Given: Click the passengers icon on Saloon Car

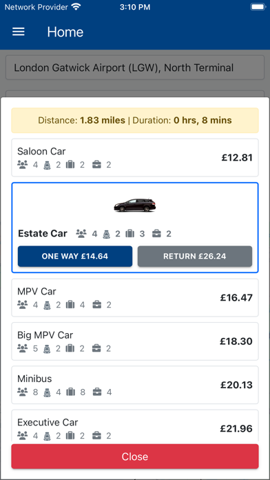Looking at the screenshot, I should point(22,165).
